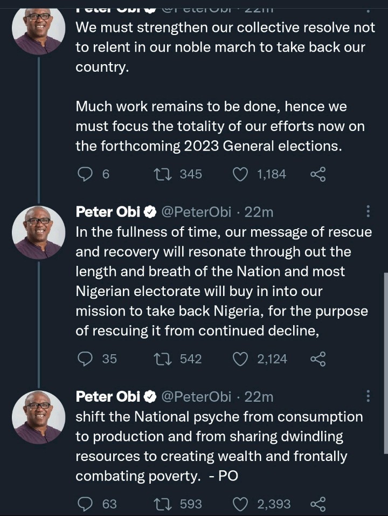388x516 pixels.
Task: Reply to the tweet with 35 replies
Action: [85, 359]
